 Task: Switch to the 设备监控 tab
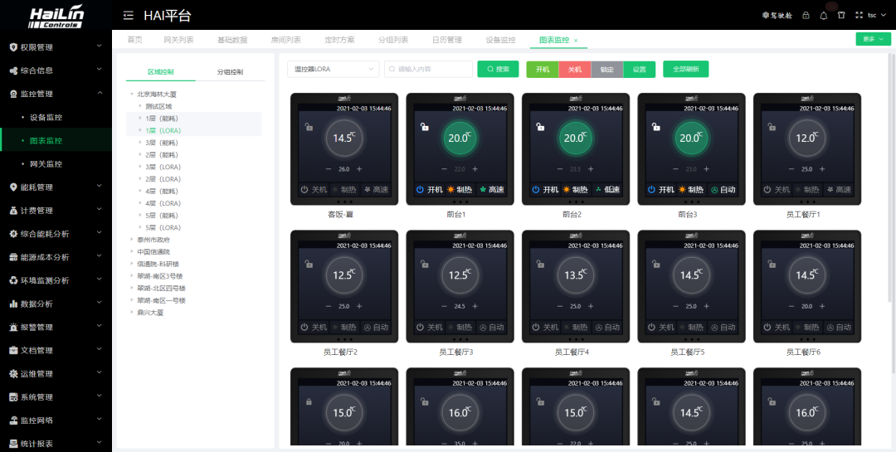(500, 40)
